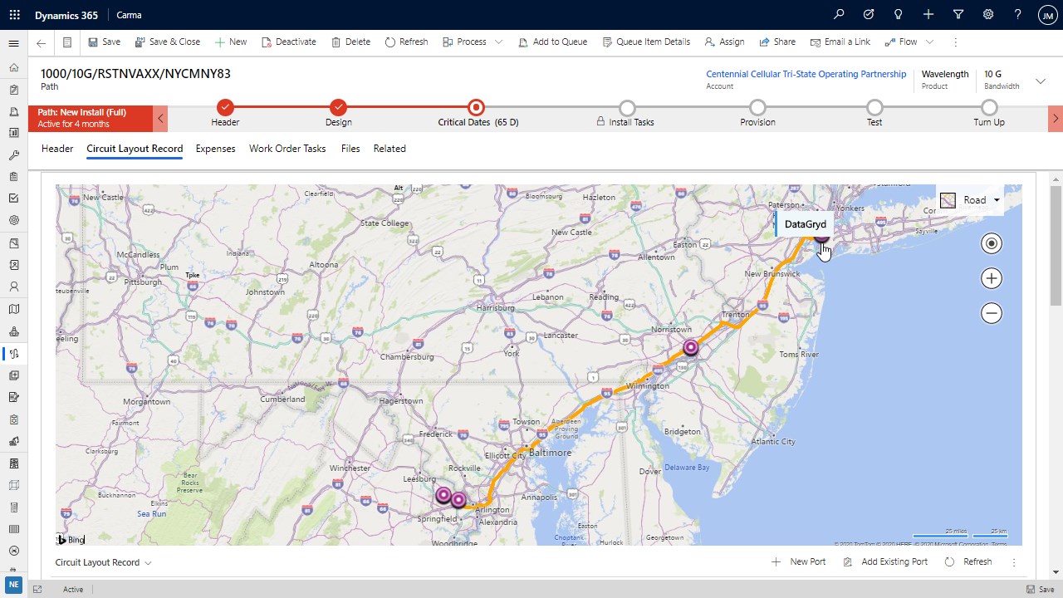Open the advanced find filter icon
The height and width of the screenshot is (598, 1063).
pyautogui.click(x=958, y=15)
